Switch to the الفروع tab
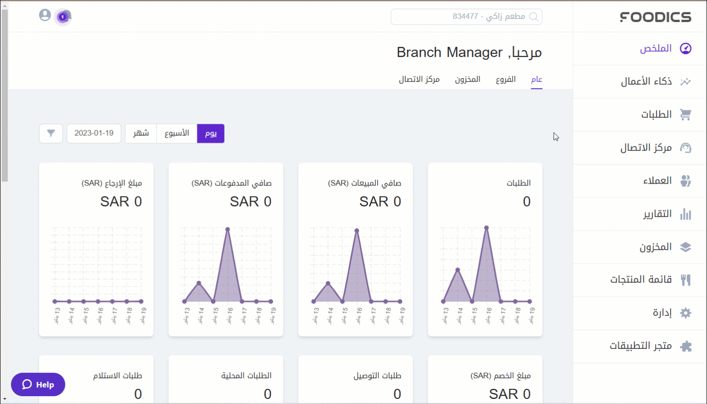The image size is (707, 404). click(x=505, y=79)
